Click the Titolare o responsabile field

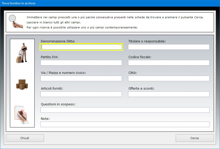(x=169, y=47)
